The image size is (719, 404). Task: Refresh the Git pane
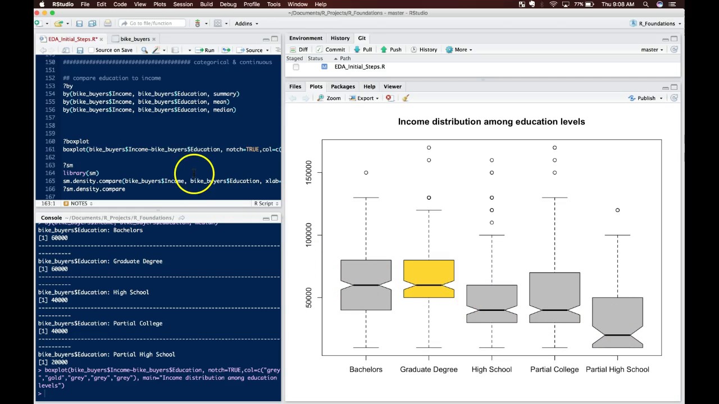pos(674,49)
